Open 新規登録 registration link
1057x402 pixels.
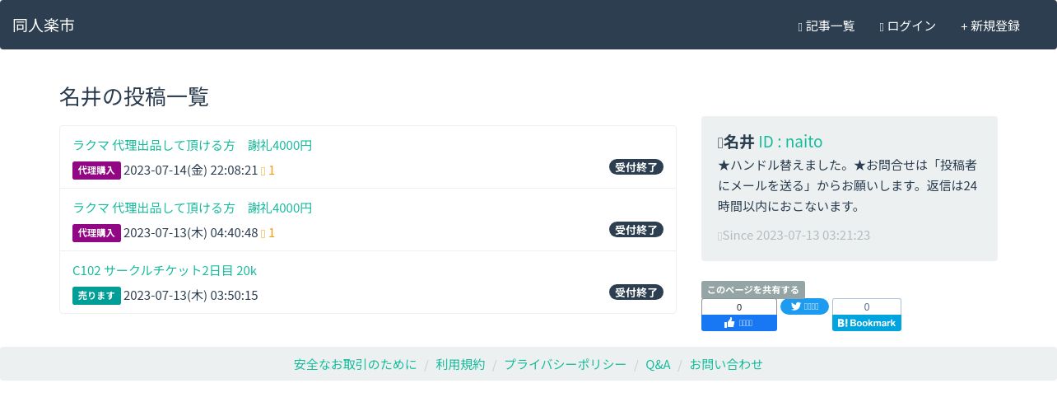(x=990, y=26)
